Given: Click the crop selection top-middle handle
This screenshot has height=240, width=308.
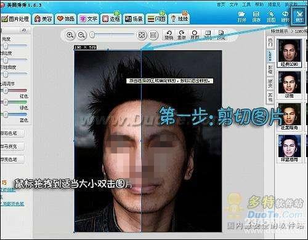Looking at the screenshot, I should tap(108, 50).
